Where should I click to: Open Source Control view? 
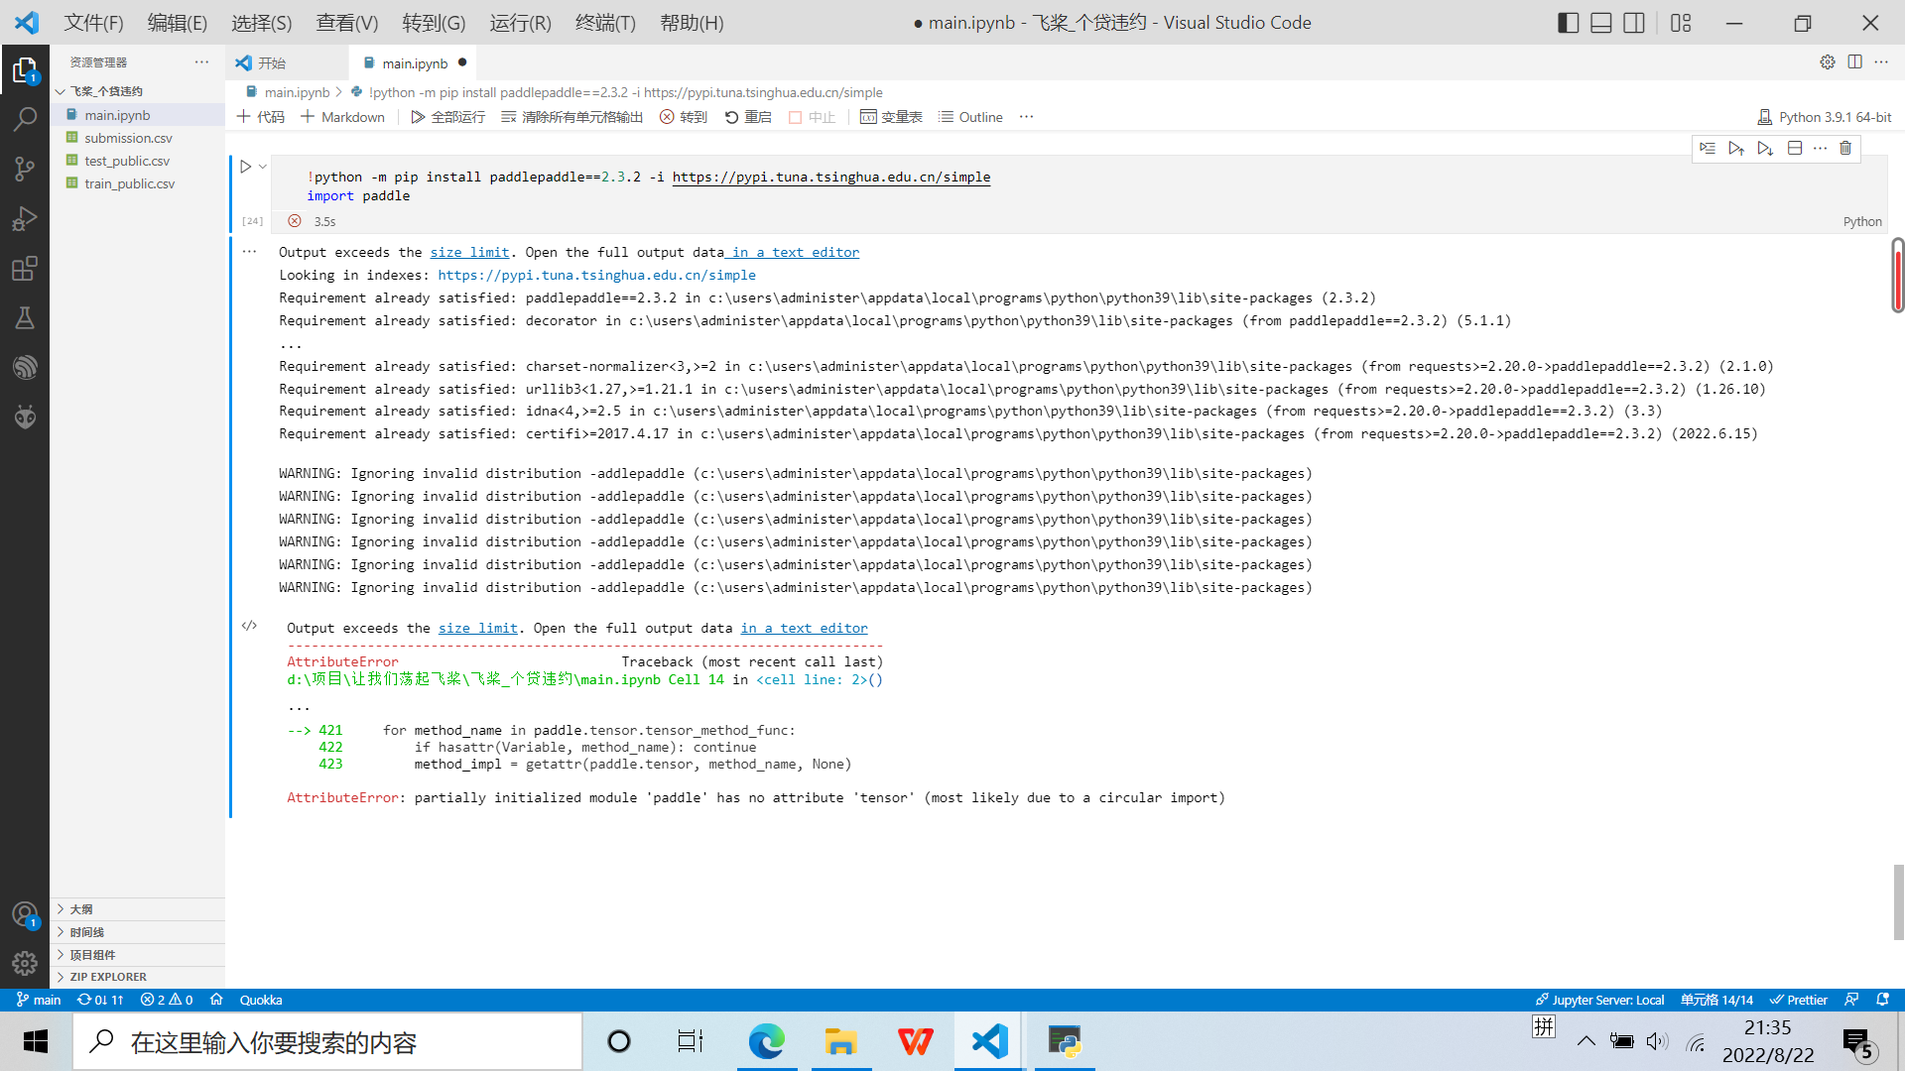(x=25, y=169)
